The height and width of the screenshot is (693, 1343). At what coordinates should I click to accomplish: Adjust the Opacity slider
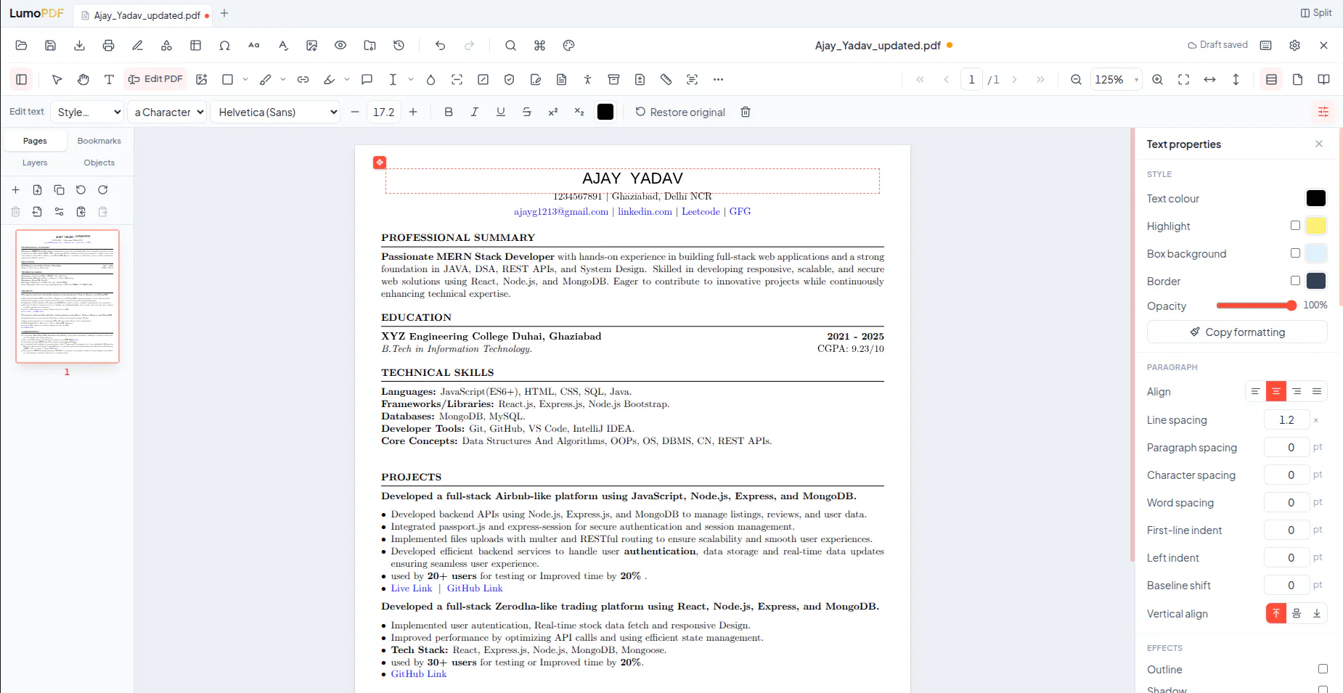pyautogui.click(x=1256, y=306)
